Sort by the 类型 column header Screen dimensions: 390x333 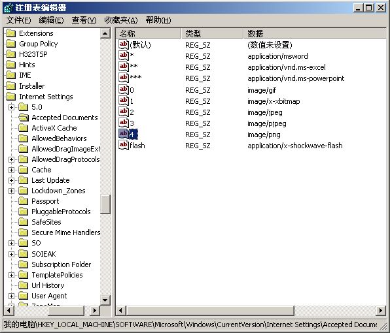click(213, 33)
